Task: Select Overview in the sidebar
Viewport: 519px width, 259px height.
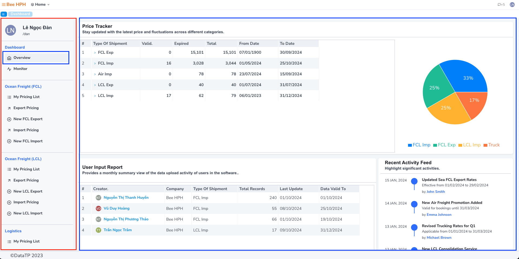Action: pos(22,58)
